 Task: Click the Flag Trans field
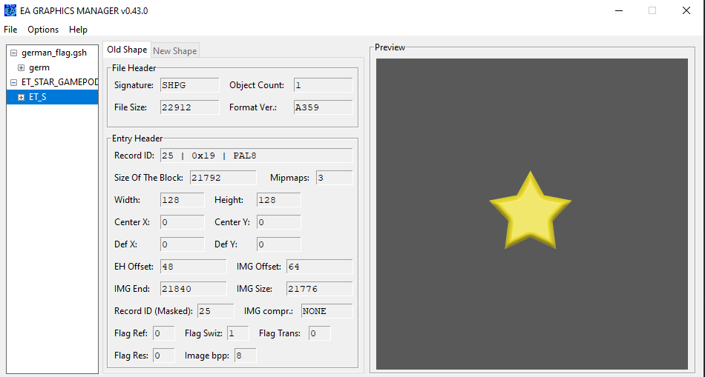tap(320, 333)
